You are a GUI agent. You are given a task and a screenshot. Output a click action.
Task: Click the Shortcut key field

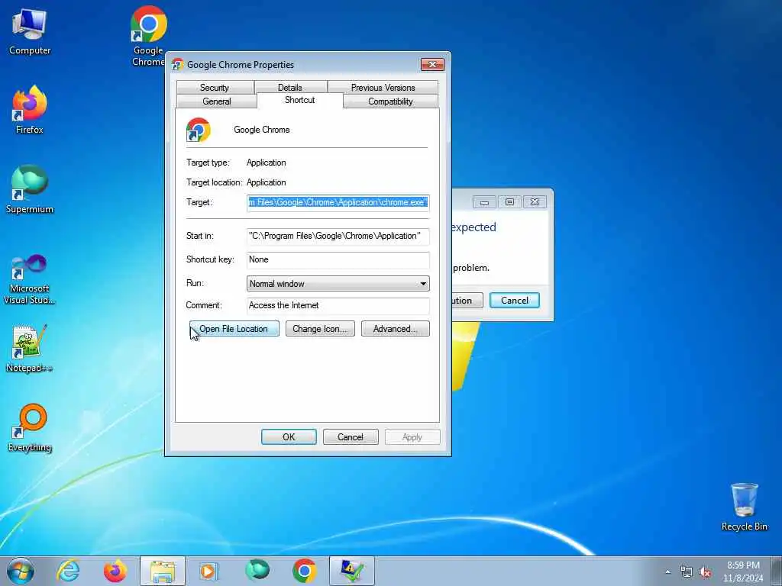338,259
